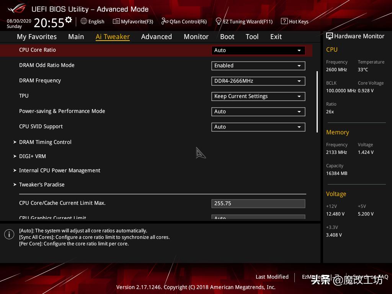Click Last Modified in the bottom bar
392x294 pixels.
coord(272,277)
